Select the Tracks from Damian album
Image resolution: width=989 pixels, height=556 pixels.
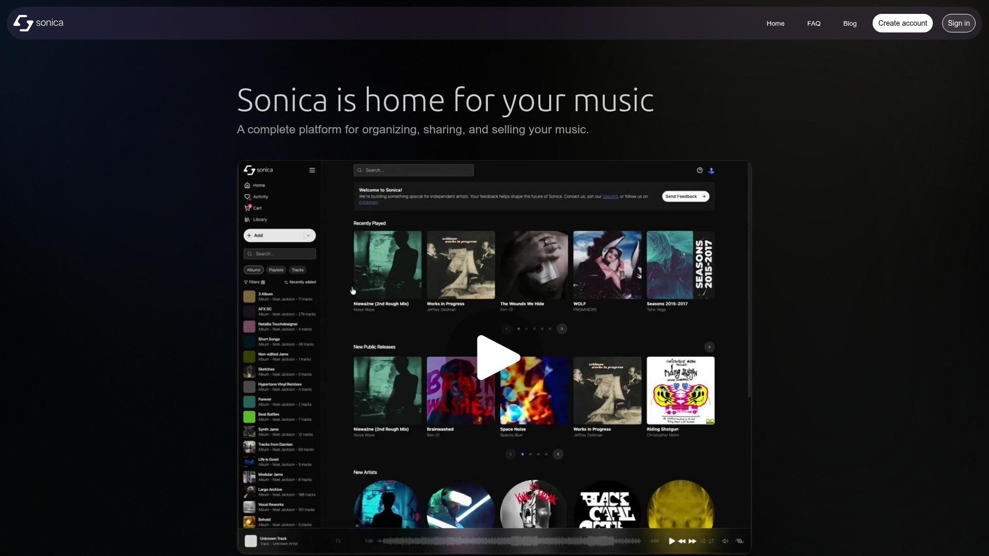coord(280,447)
